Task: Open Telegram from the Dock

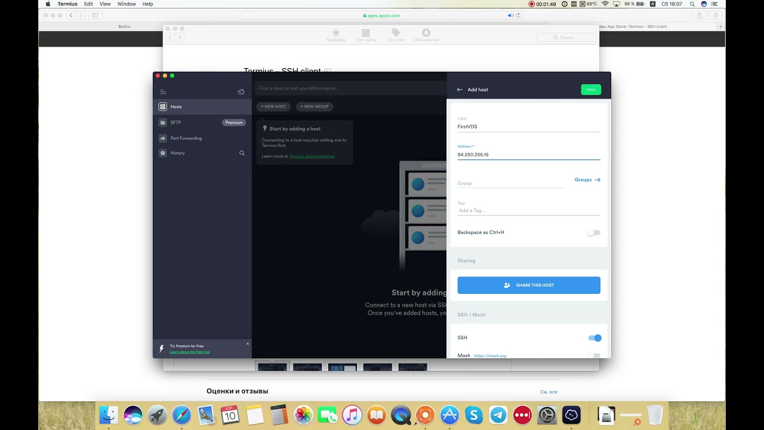Action: point(498,414)
